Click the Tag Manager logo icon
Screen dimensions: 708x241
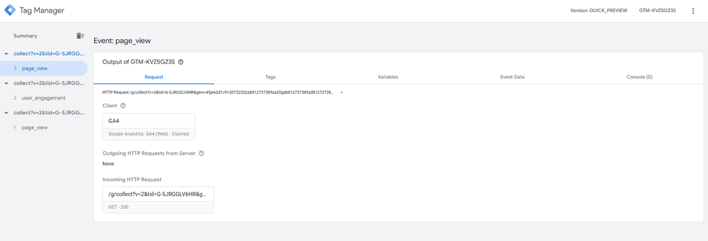click(x=9, y=10)
